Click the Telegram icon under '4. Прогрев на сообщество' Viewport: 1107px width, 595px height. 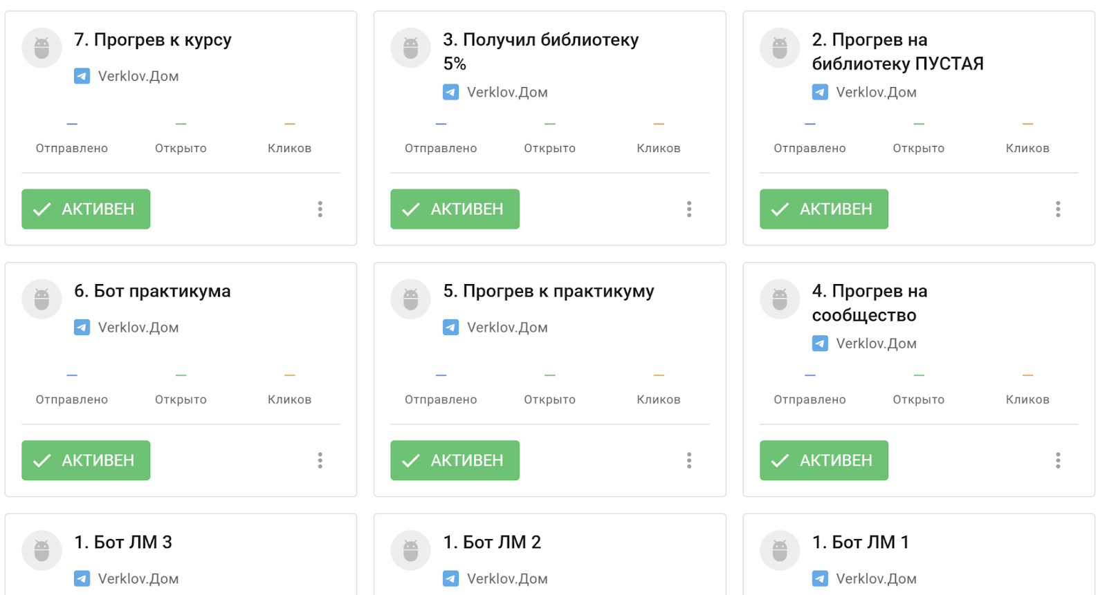821,343
